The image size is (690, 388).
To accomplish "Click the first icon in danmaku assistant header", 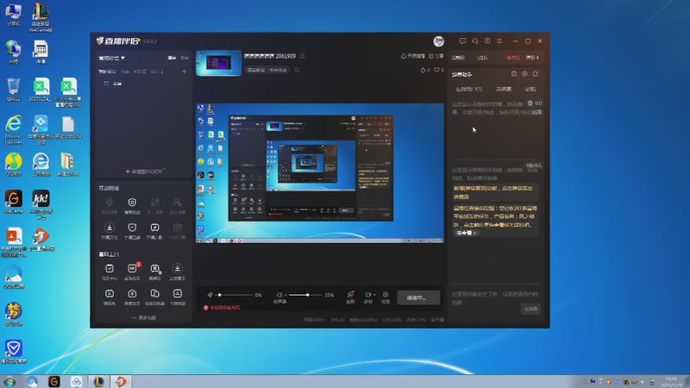I will coord(513,74).
